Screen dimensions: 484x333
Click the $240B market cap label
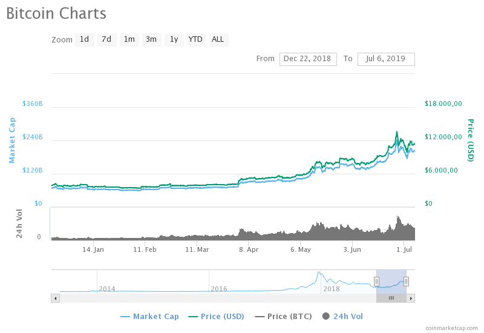(x=33, y=137)
